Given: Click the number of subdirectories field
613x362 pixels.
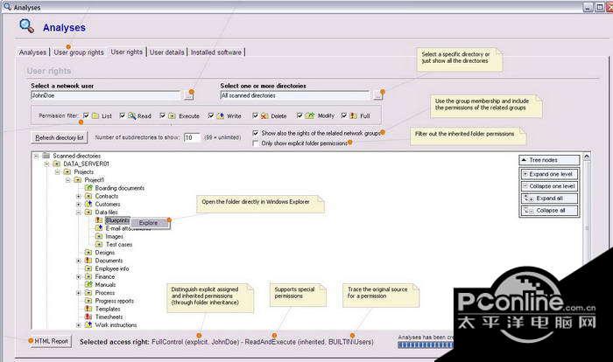Looking at the screenshot, I should [192, 137].
